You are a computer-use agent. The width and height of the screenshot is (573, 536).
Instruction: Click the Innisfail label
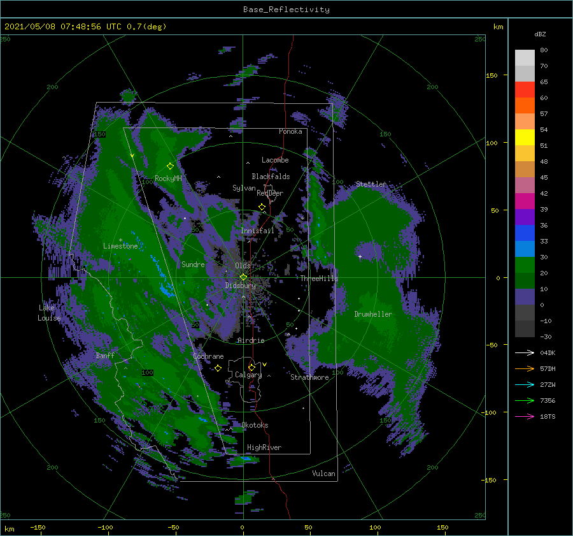[x=257, y=231]
